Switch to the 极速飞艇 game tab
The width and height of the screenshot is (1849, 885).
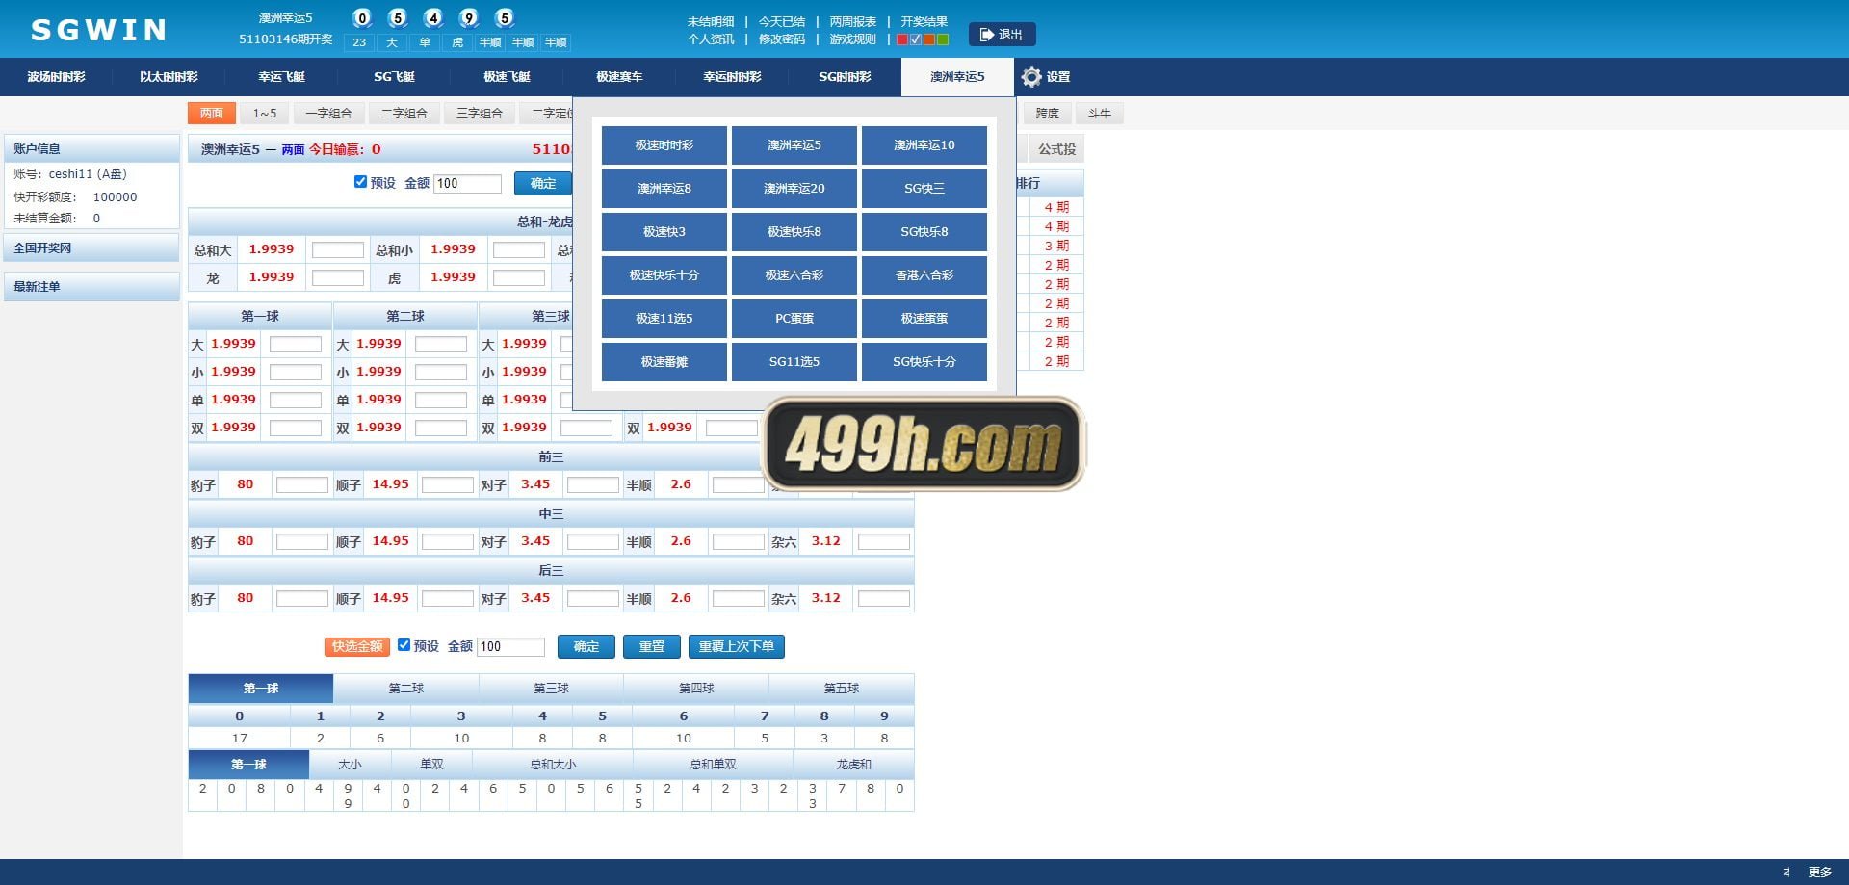[507, 77]
